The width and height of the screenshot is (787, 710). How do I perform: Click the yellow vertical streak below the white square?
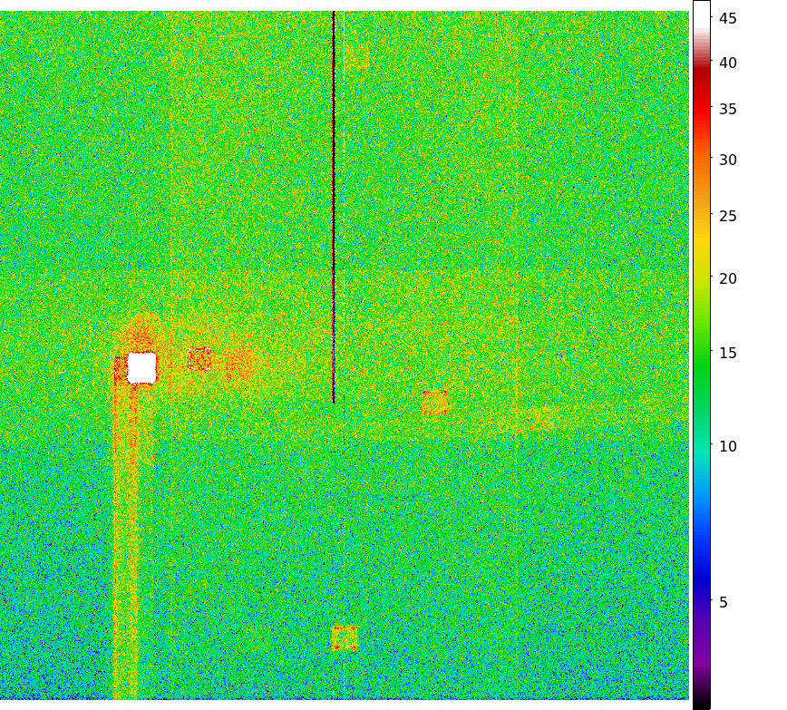pos(125,544)
